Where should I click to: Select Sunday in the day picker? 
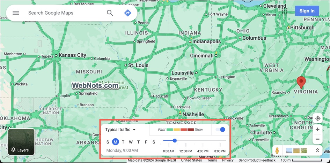pos(108,142)
